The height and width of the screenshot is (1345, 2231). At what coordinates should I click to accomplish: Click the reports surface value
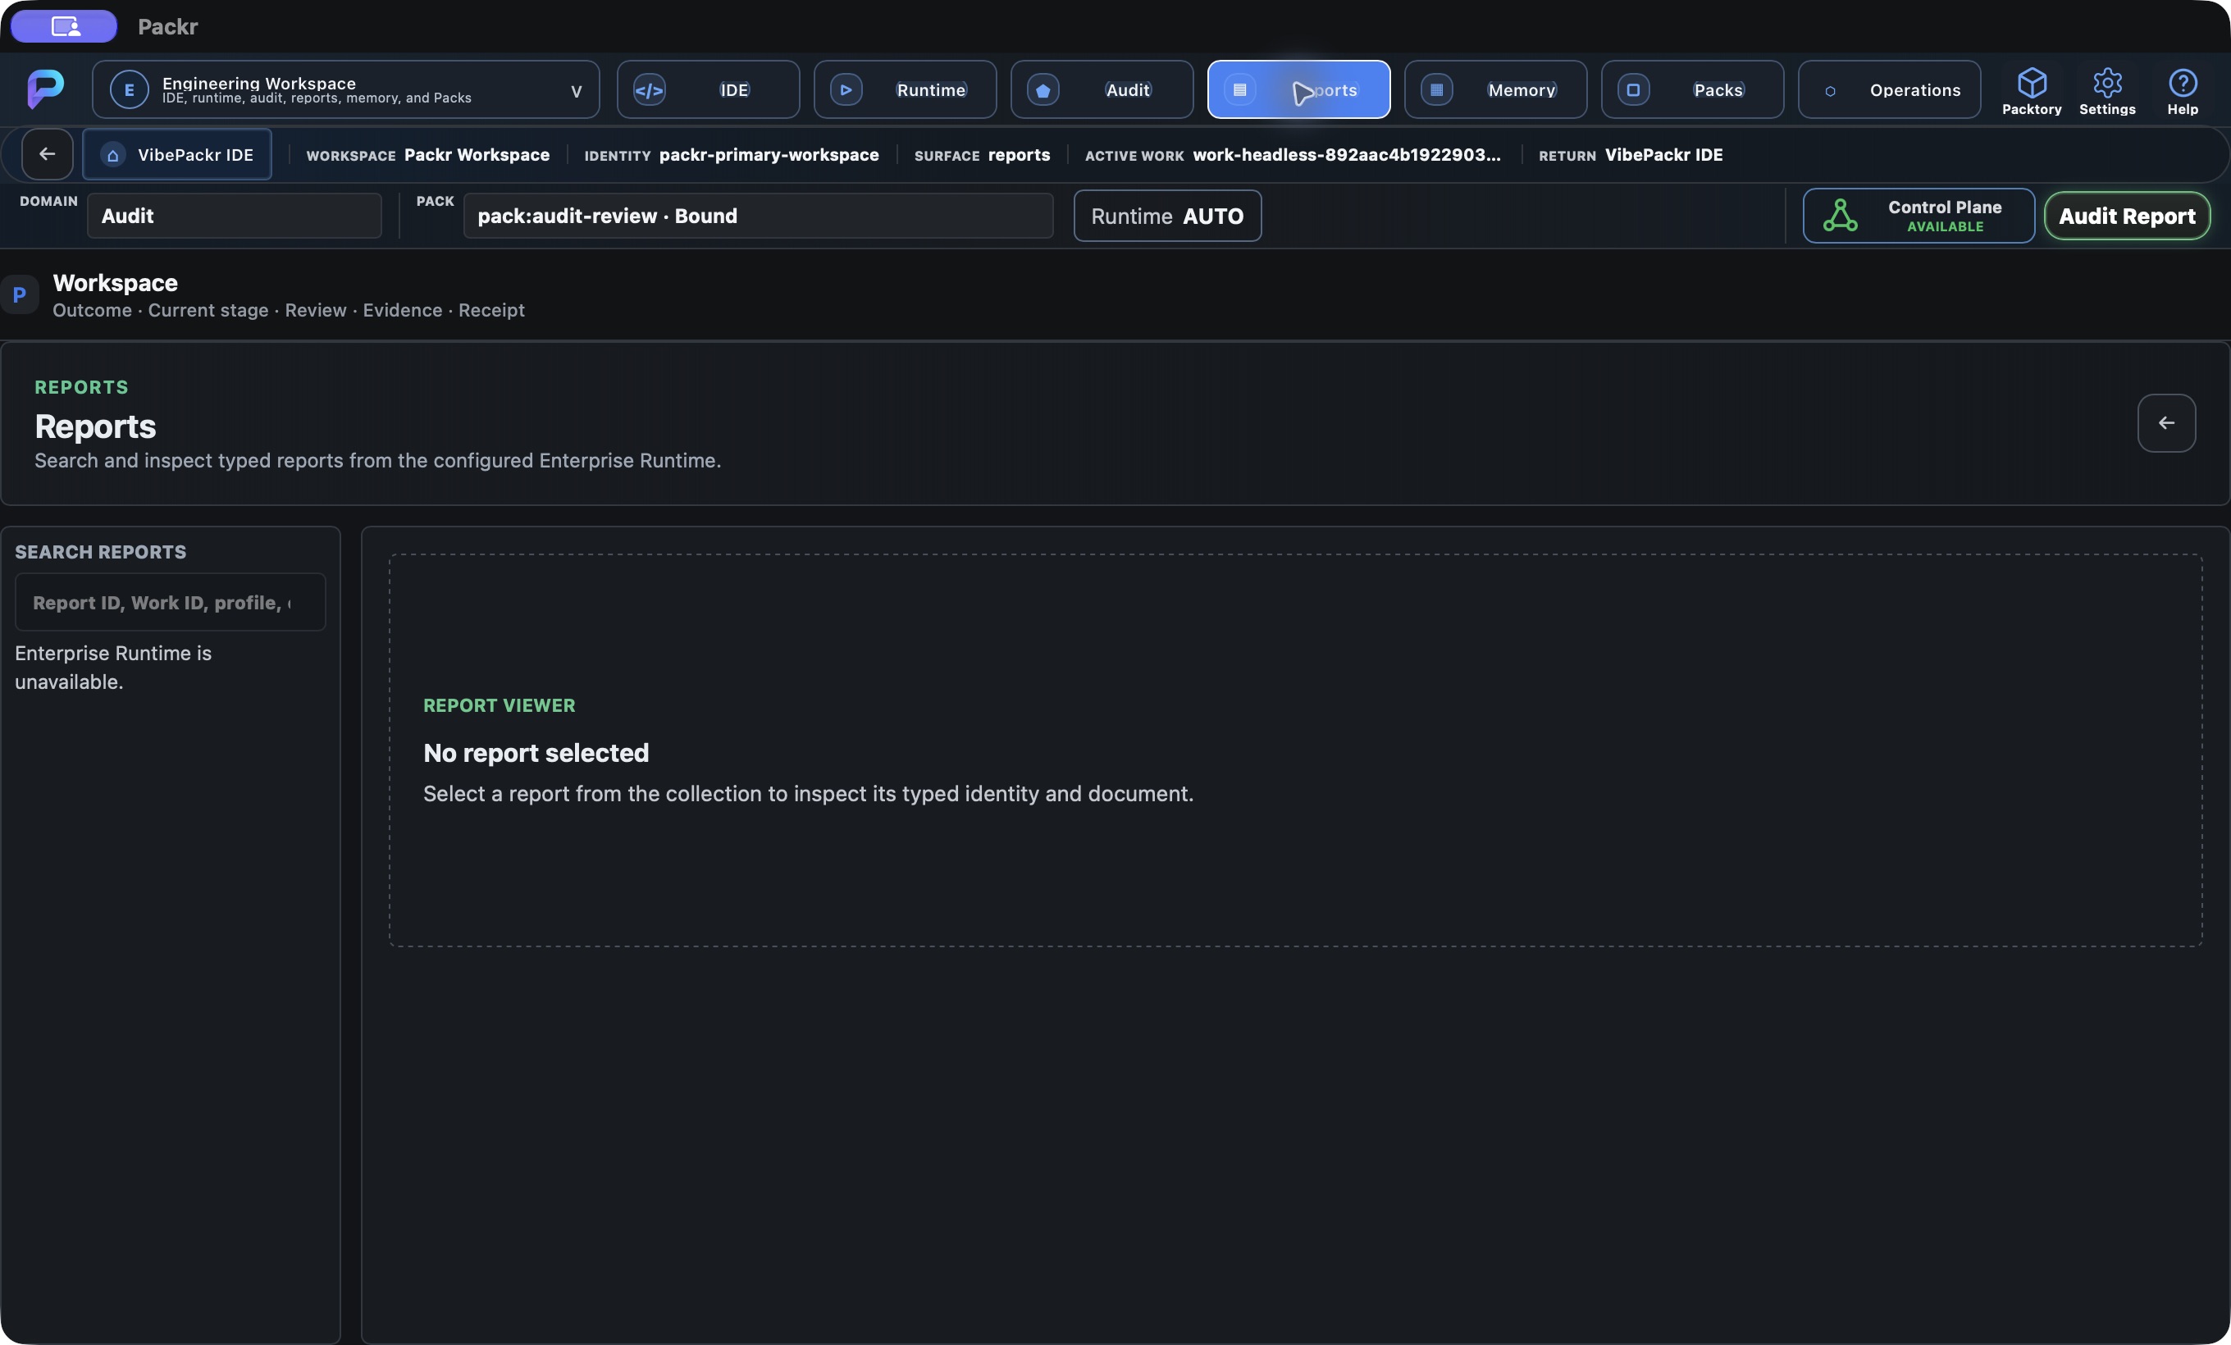tap(1019, 155)
